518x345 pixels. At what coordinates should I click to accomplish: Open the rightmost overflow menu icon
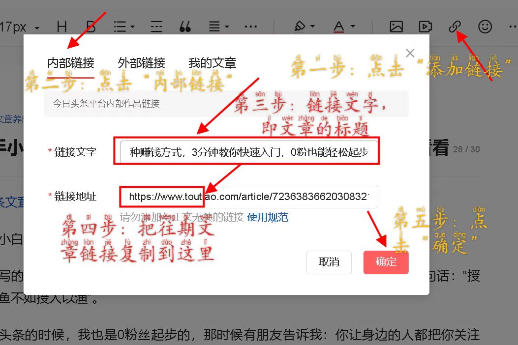click(513, 27)
